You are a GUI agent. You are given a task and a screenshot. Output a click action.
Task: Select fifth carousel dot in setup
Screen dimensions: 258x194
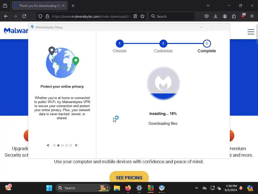coord(71,145)
